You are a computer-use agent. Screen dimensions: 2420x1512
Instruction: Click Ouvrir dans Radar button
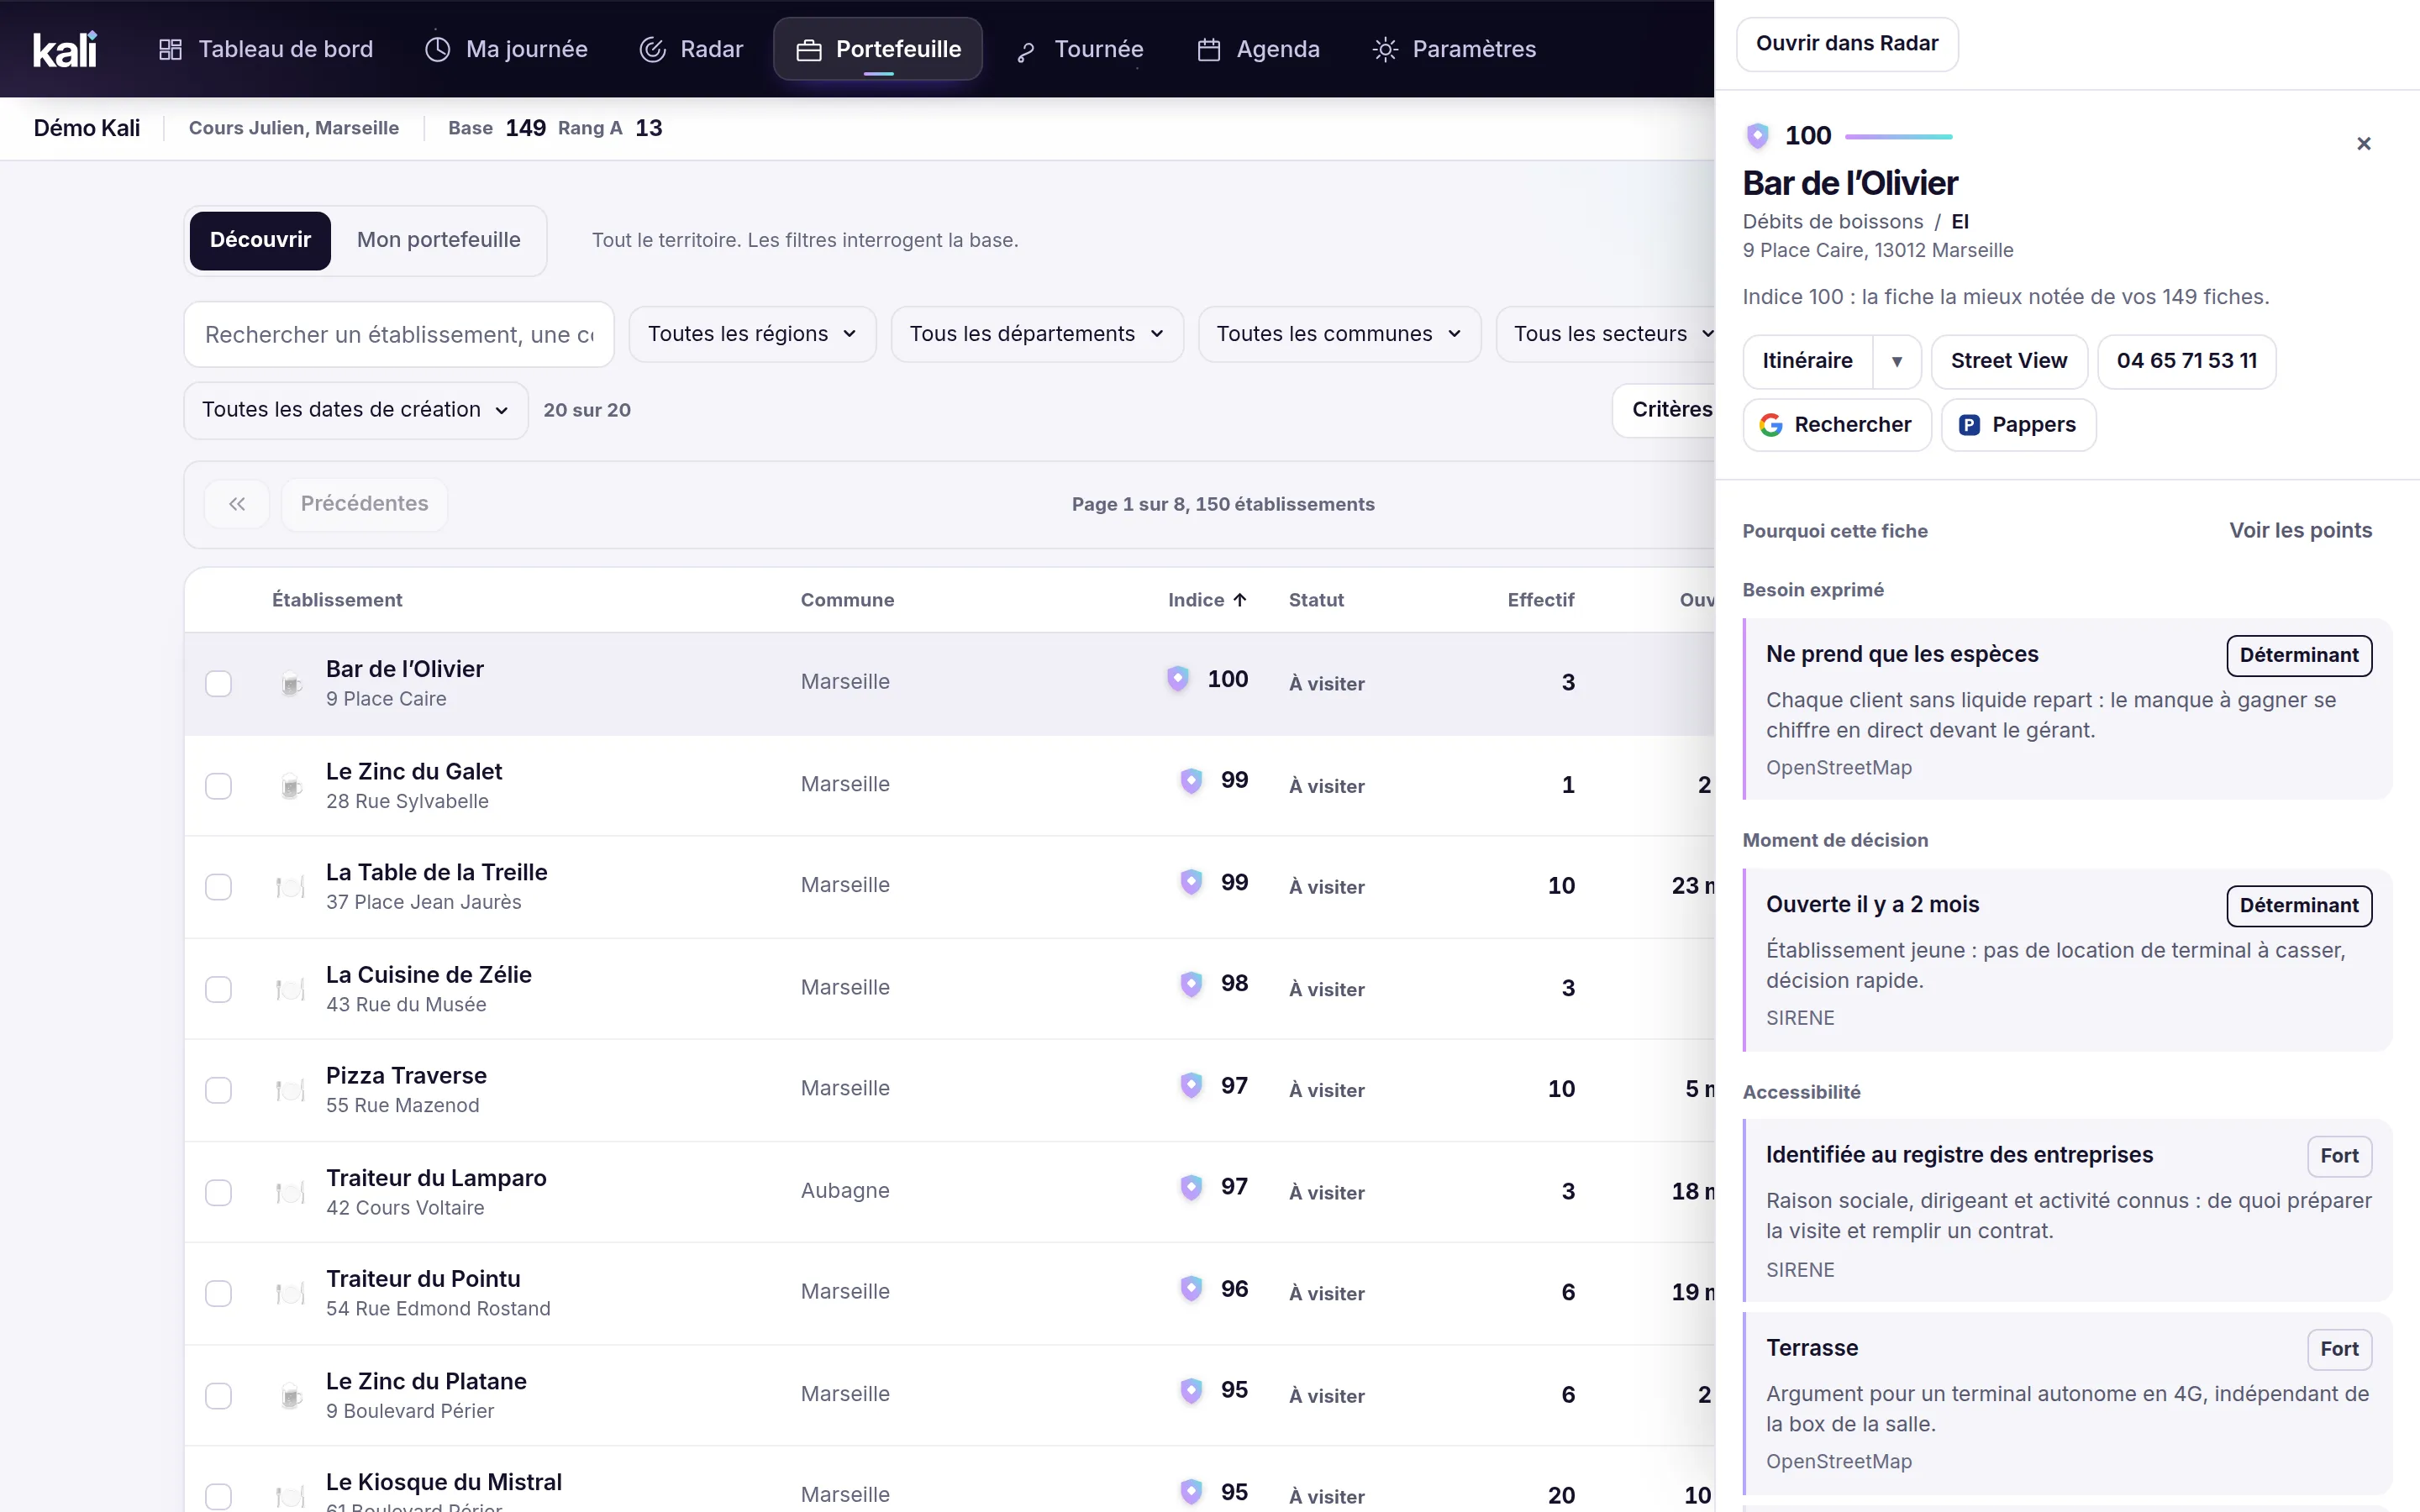[x=1847, y=44]
